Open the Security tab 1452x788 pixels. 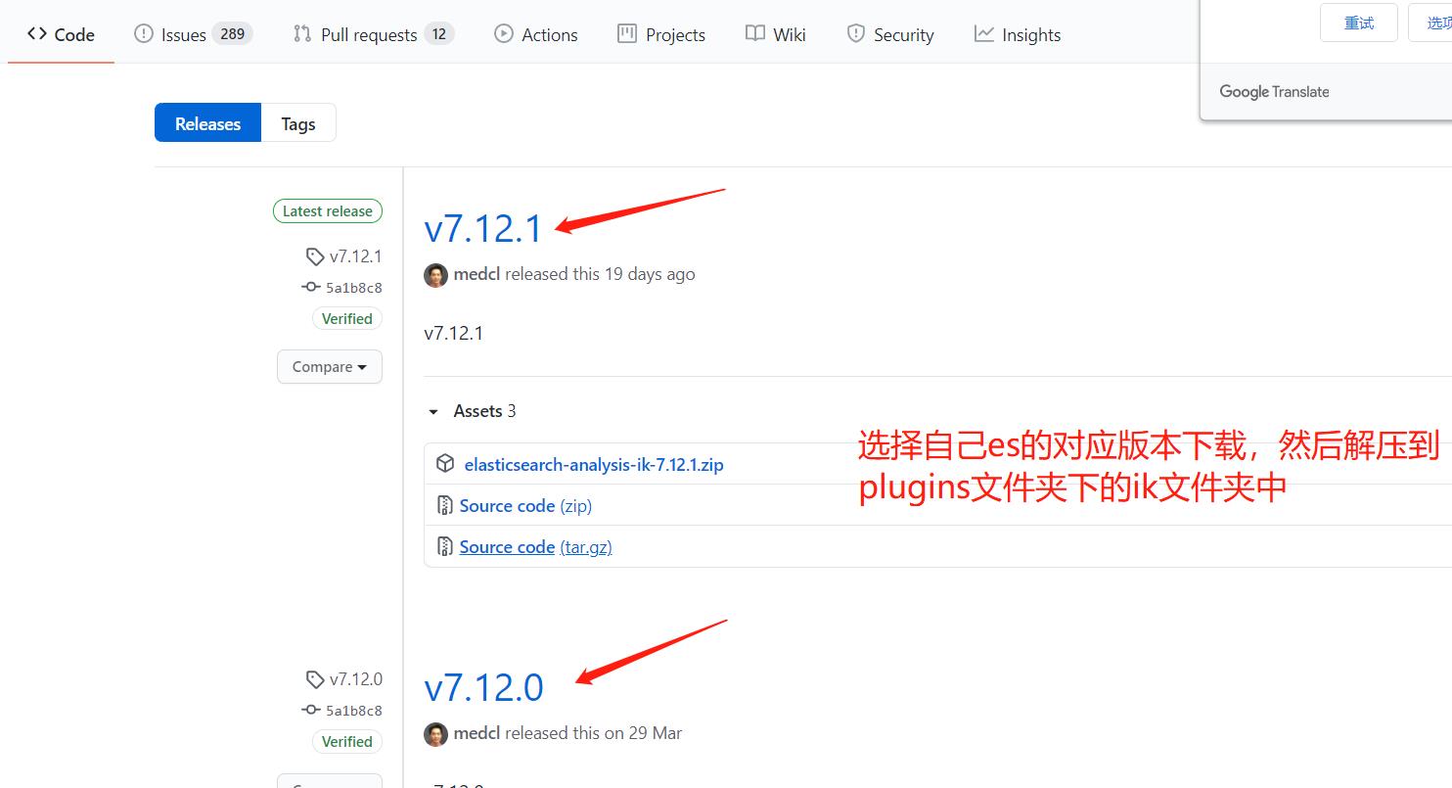(889, 34)
